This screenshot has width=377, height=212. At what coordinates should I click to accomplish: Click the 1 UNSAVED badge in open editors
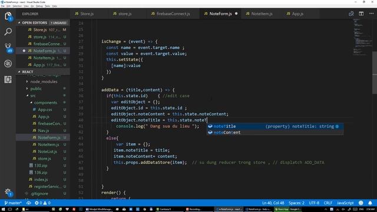(58, 23)
